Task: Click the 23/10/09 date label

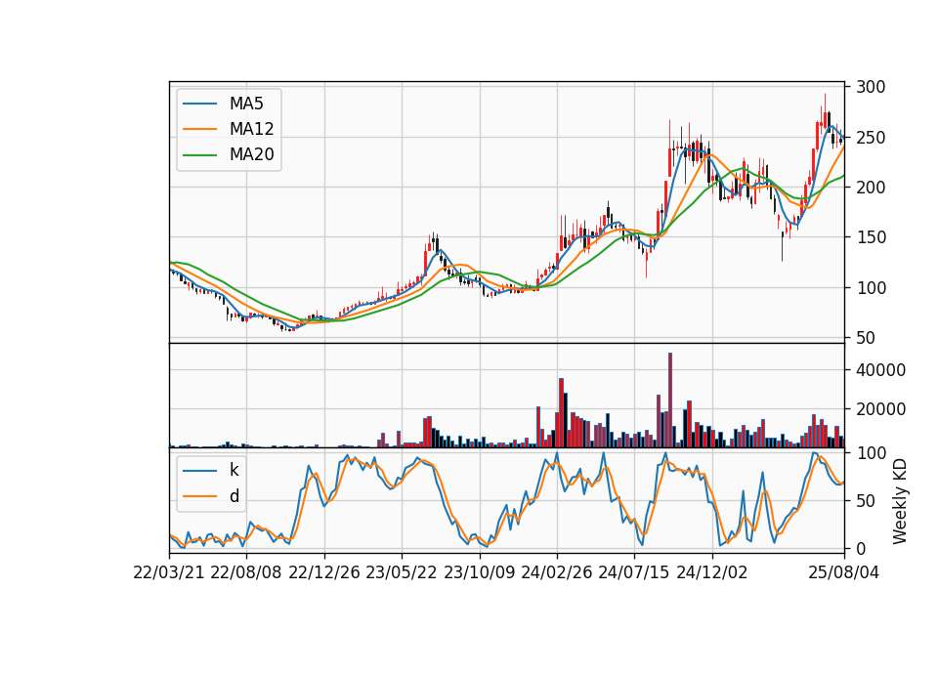Action: [479, 572]
